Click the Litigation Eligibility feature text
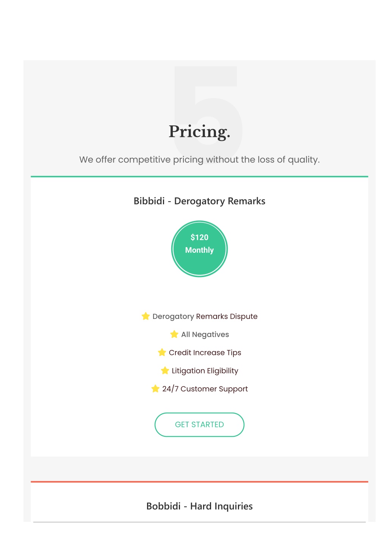Viewport: 388px width, 550px height. (205, 371)
